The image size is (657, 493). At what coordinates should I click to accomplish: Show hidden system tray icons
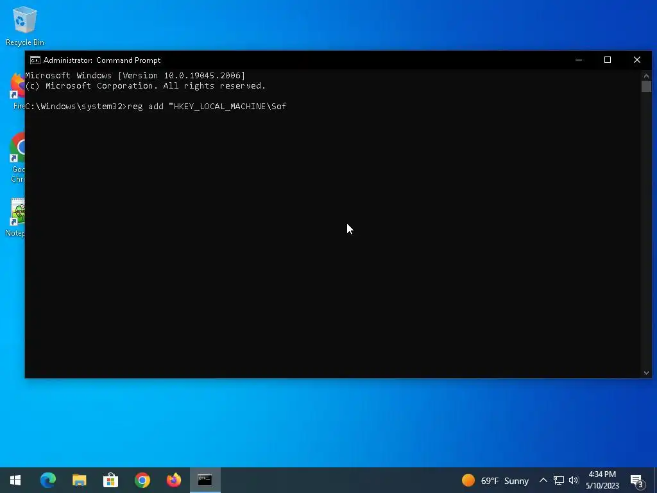coord(543,480)
